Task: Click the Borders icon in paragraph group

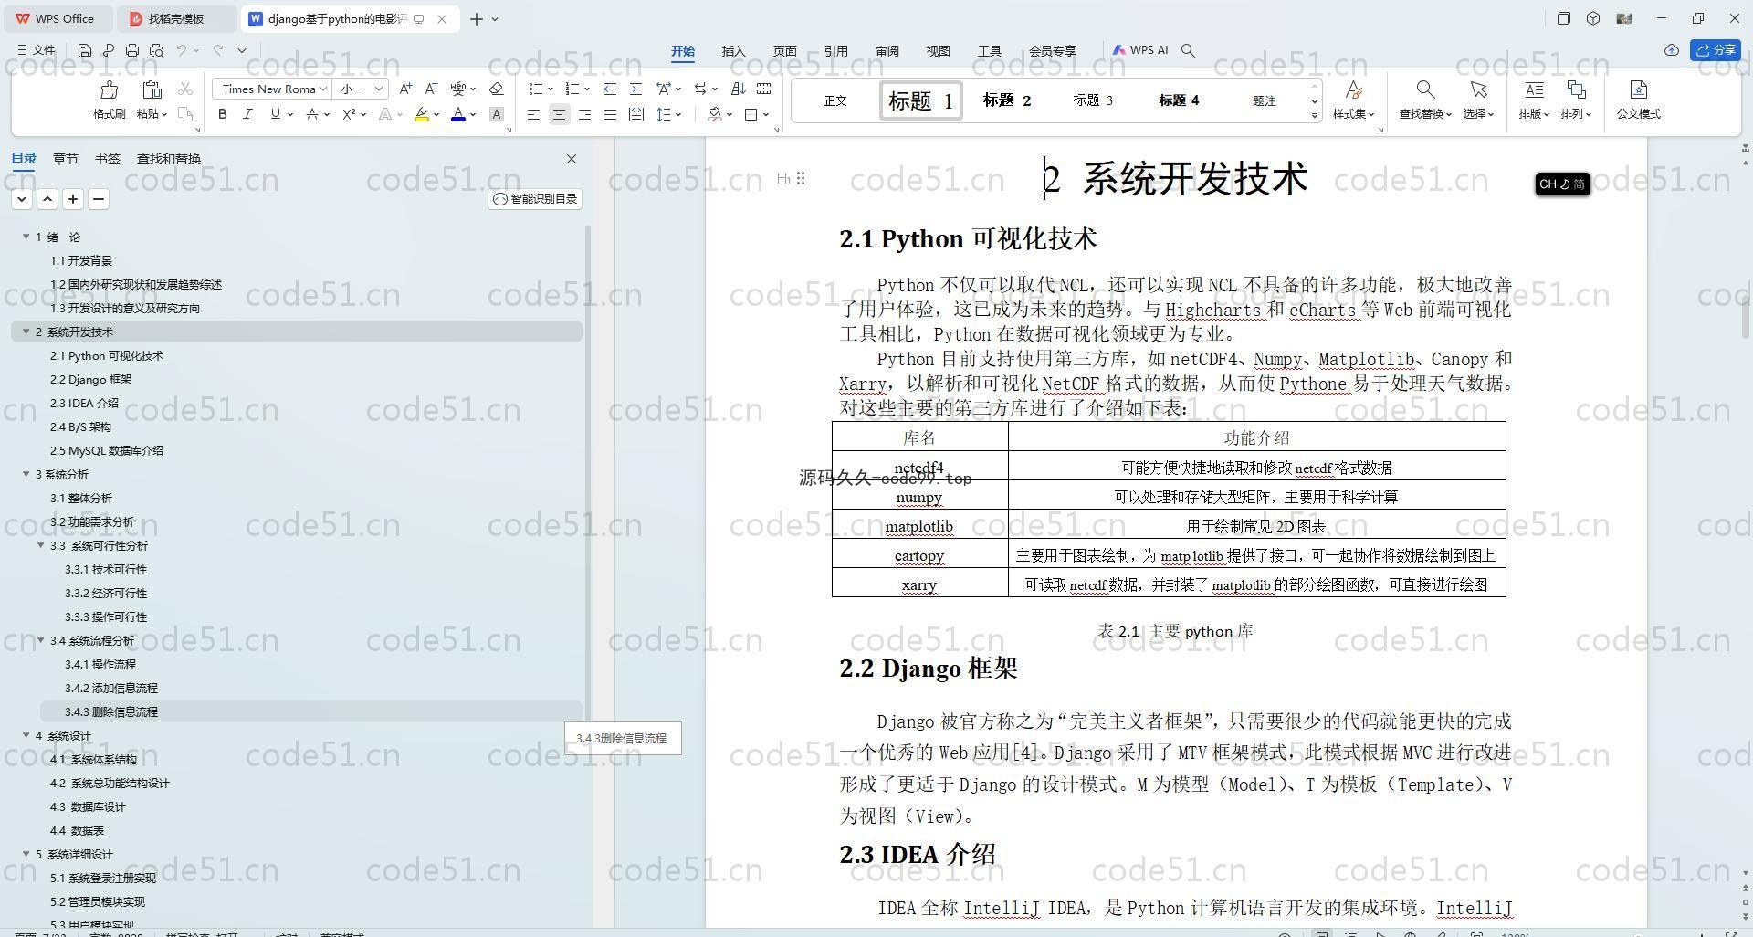Action: 751,114
